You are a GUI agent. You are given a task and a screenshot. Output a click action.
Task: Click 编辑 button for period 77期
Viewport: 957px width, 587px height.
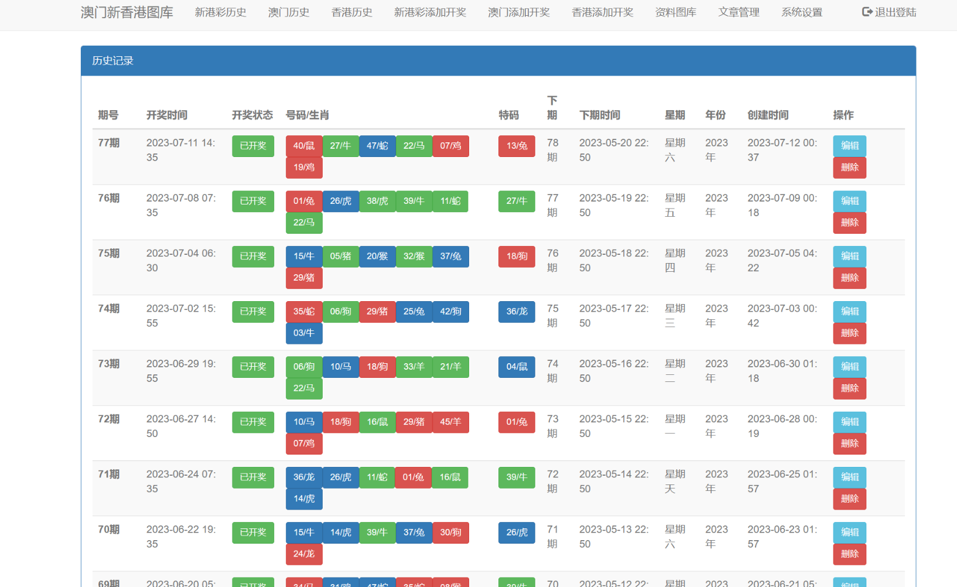[849, 146]
